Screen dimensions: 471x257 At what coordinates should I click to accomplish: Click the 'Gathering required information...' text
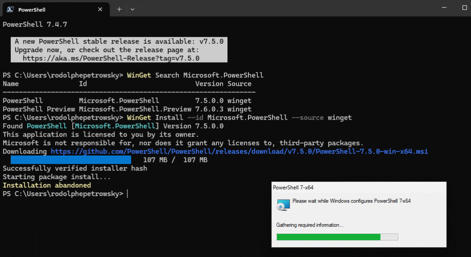click(x=310, y=225)
